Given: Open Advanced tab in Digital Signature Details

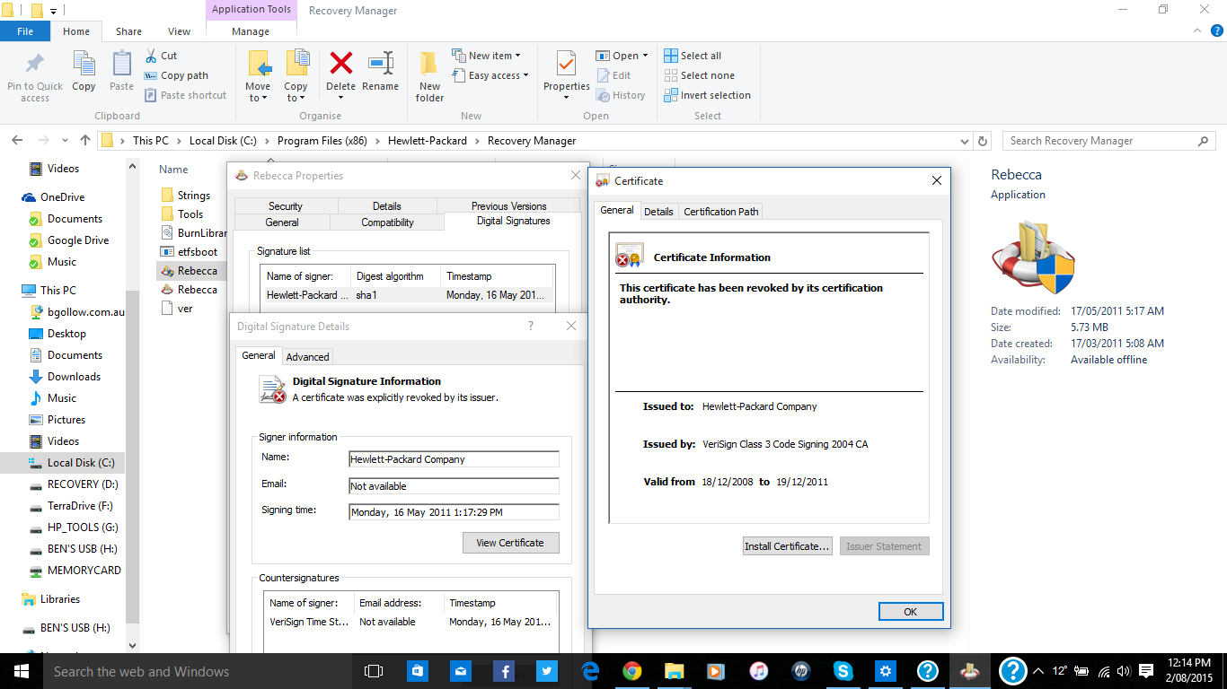Looking at the screenshot, I should pos(307,356).
